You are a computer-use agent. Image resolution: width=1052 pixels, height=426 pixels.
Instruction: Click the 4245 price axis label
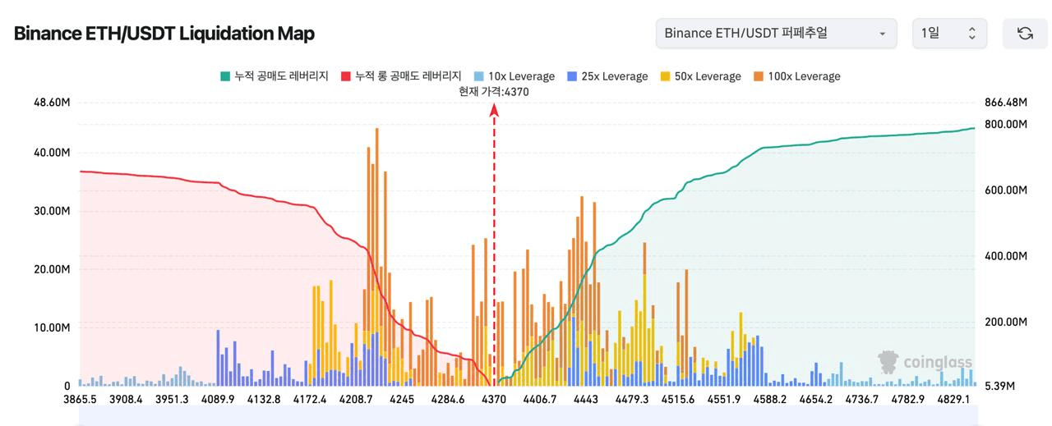pos(402,400)
